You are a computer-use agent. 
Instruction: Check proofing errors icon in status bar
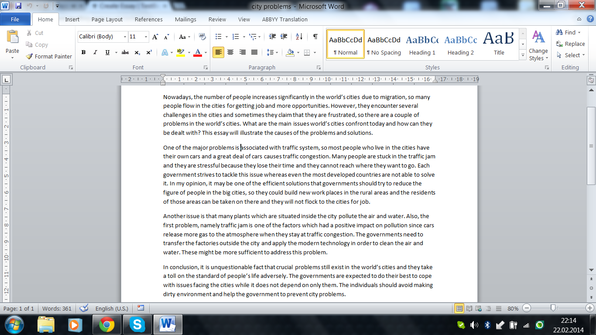[84, 308]
